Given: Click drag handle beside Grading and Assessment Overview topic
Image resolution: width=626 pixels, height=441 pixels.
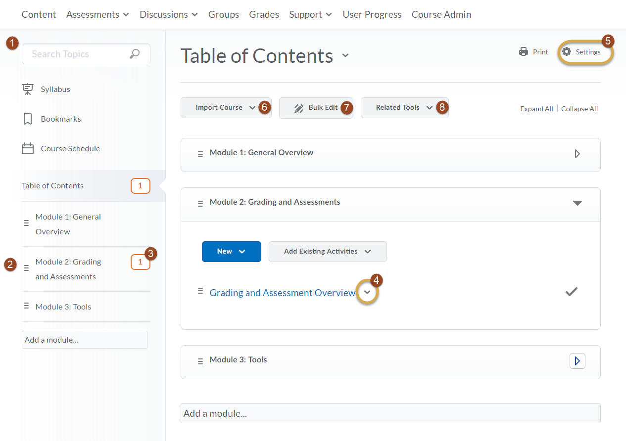Looking at the screenshot, I should click(200, 291).
